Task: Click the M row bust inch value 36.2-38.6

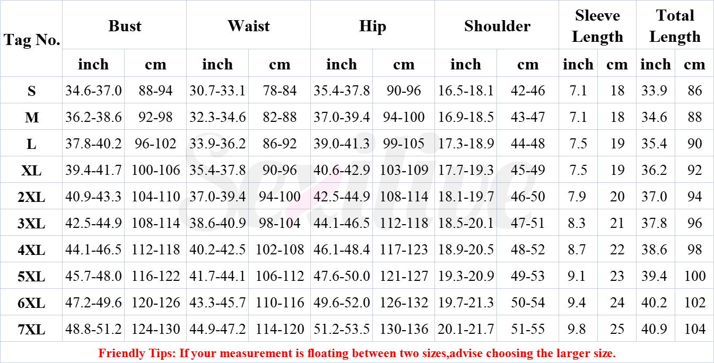Action: coord(93,117)
